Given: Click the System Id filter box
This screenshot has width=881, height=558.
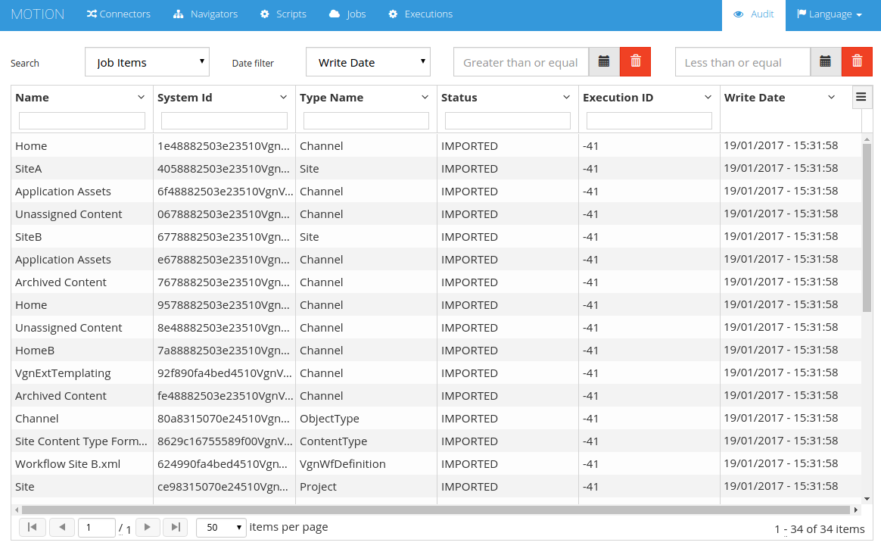Looking at the screenshot, I should (x=224, y=121).
